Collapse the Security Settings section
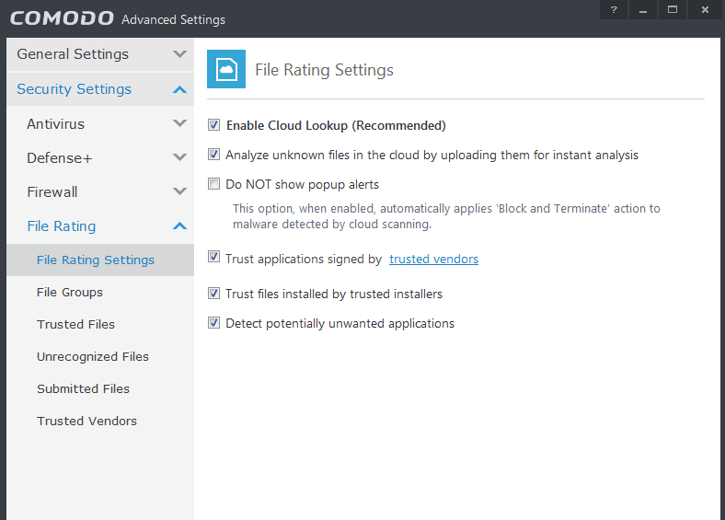725x520 pixels. pyautogui.click(x=179, y=89)
